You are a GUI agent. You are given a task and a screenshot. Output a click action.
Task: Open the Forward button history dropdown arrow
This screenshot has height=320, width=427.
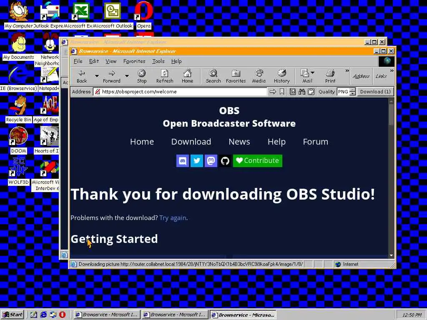click(127, 76)
